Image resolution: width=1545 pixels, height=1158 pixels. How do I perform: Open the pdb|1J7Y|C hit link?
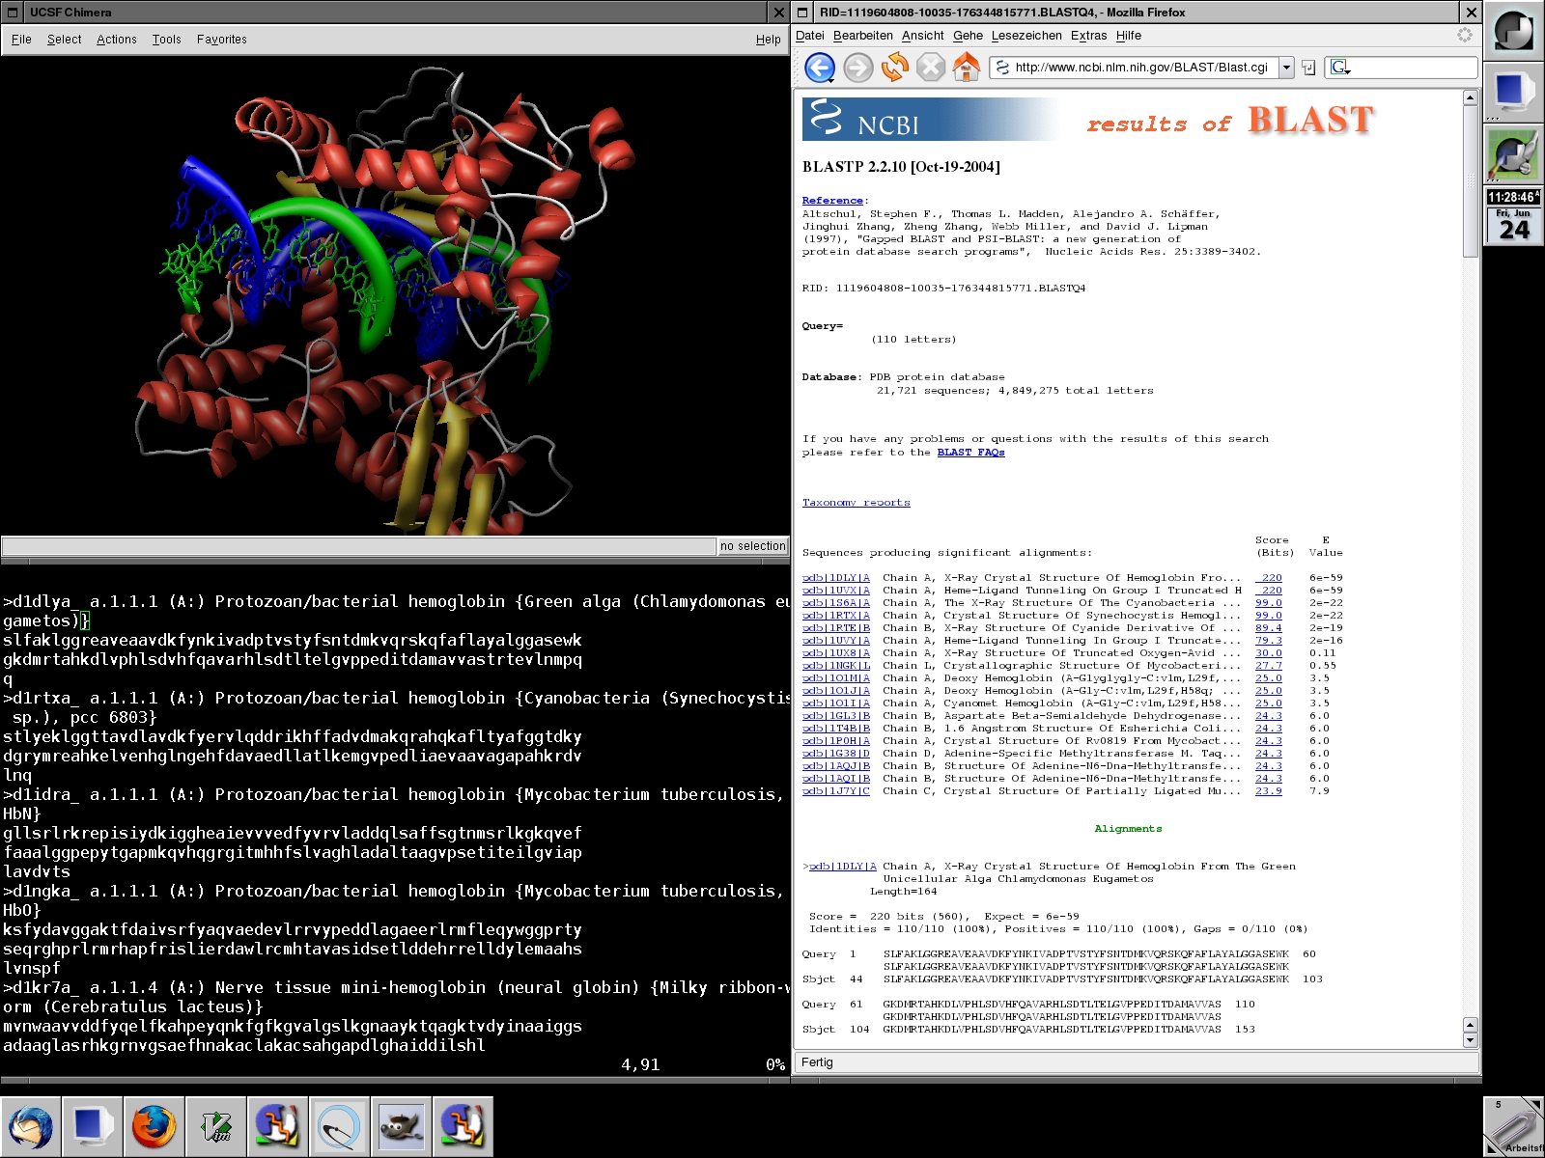836,791
